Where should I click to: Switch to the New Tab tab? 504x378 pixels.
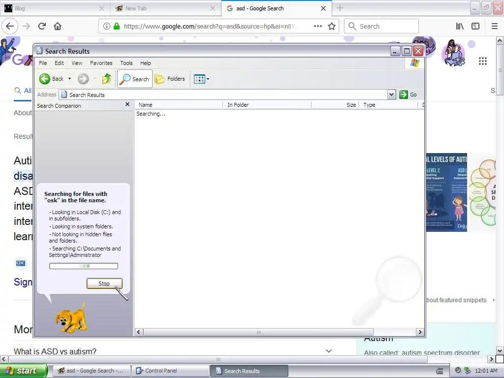166,8
